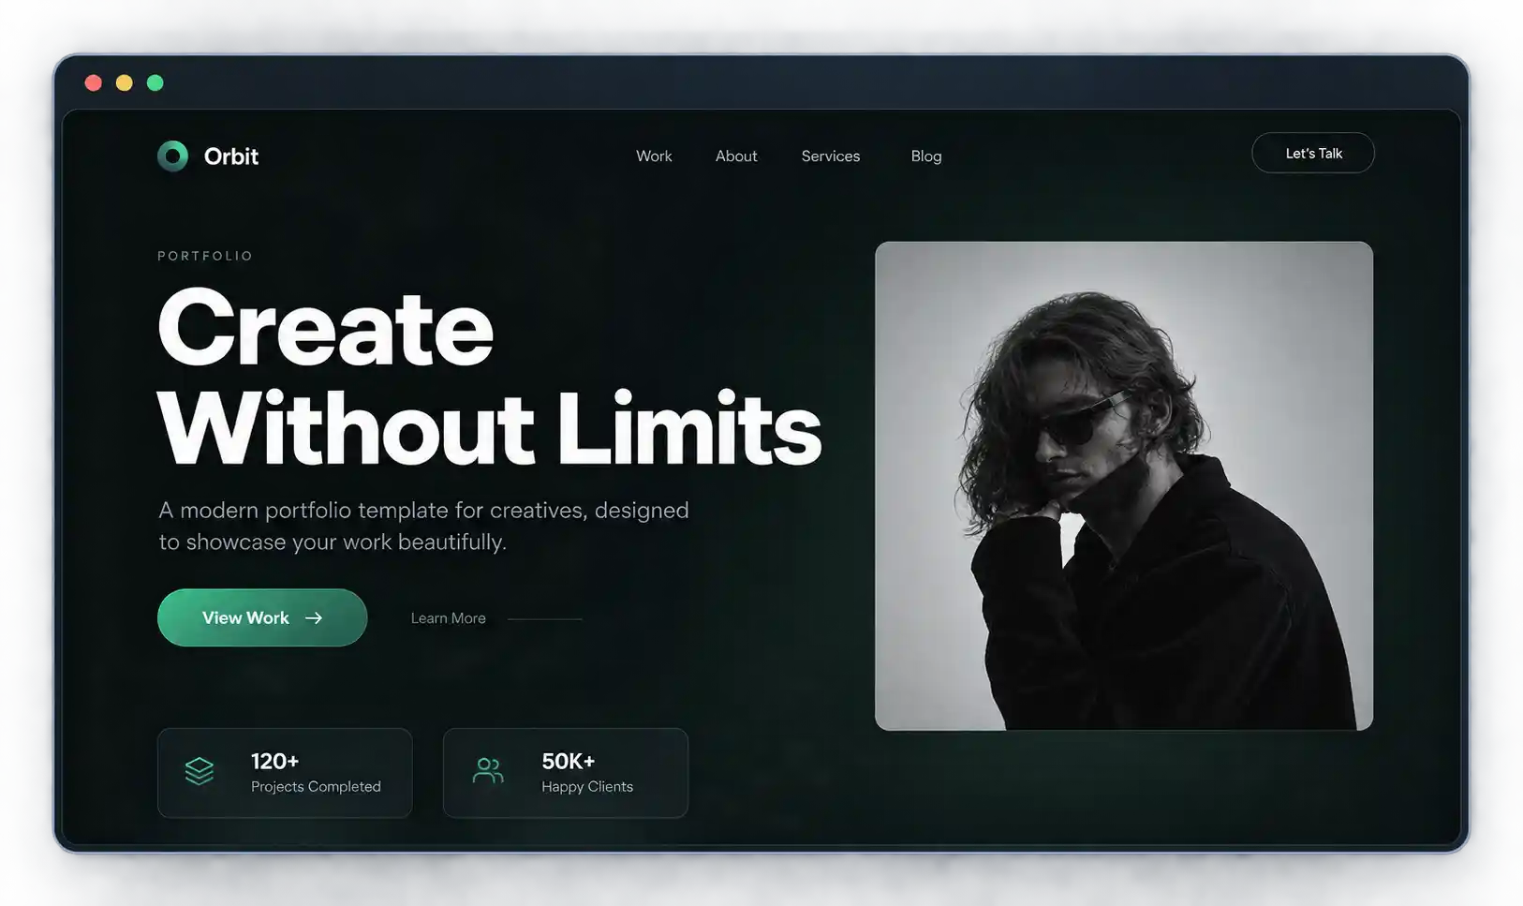
Task: Open the Services navigation item
Action: pos(831,156)
